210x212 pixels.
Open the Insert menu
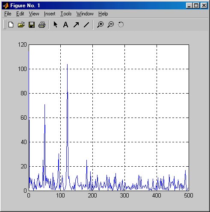50,14
